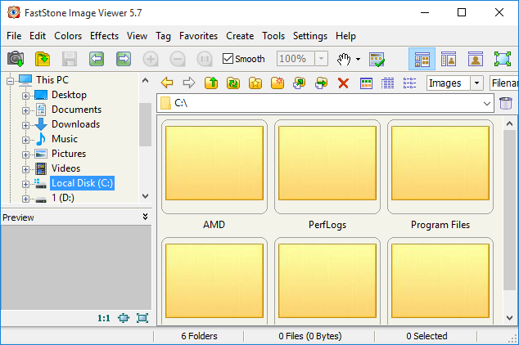Click the slideshow icon with green checkmark
Viewport: 519px width, 345px height.
click(377, 59)
